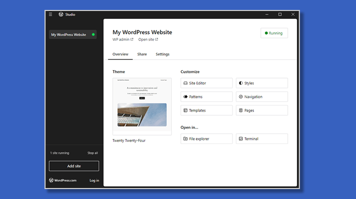Click the Open site link
356x199 pixels.
pyautogui.click(x=148, y=39)
